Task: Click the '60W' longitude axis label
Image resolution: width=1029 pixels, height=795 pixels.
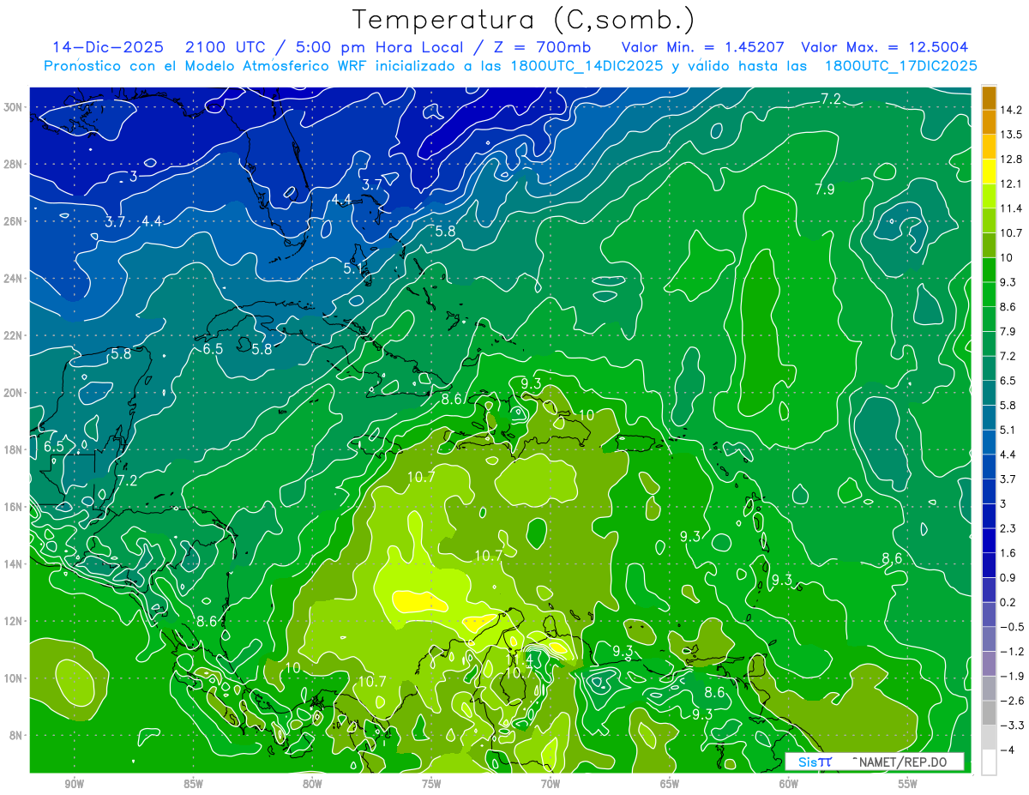Action: (789, 784)
